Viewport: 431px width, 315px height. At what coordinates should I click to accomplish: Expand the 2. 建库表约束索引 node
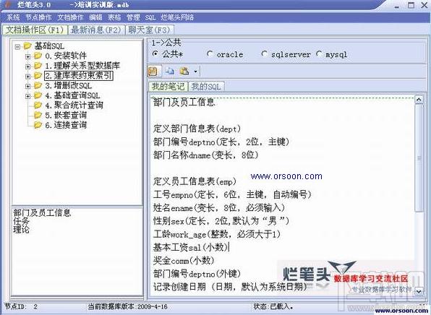tap(27, 77)
